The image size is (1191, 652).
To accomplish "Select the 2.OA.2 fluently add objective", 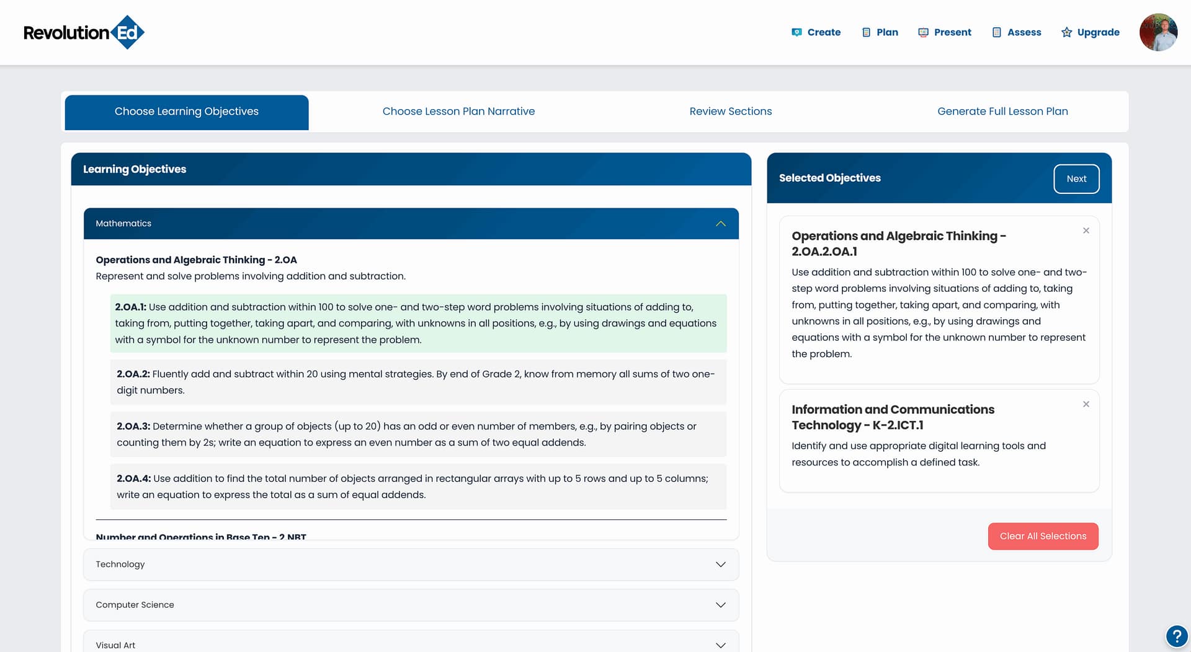I will click(417, 382).
